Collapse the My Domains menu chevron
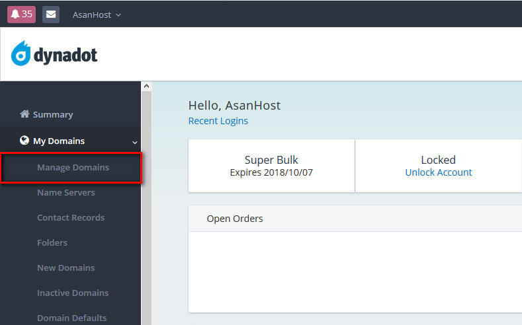 pos(135,141)
